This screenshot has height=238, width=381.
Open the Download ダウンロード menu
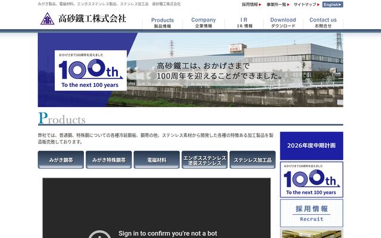click(x=283, y=23)
